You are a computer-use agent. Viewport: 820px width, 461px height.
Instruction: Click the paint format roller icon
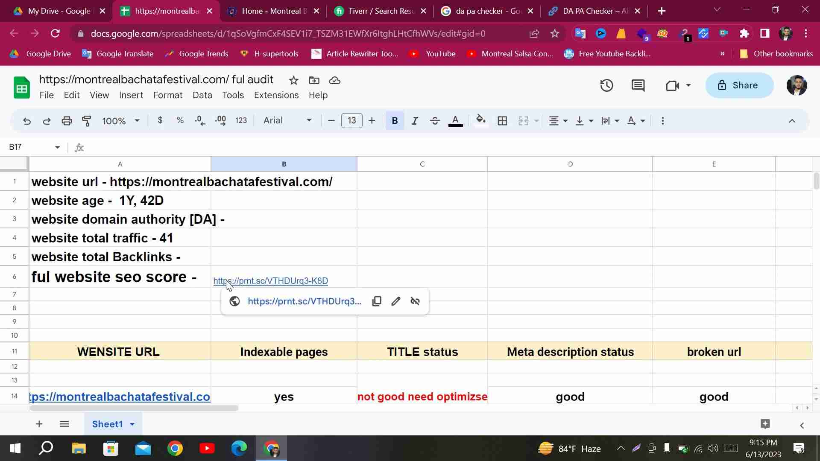point(87,121)
